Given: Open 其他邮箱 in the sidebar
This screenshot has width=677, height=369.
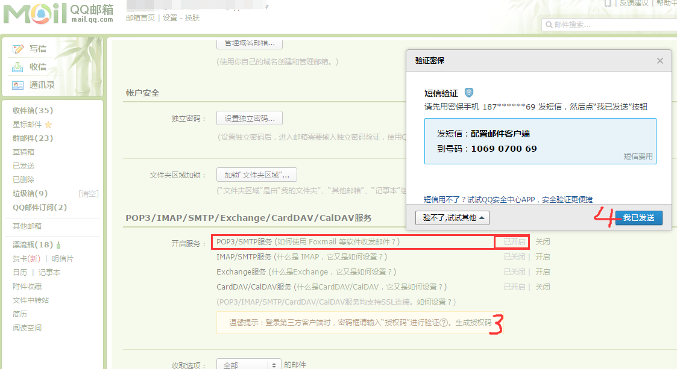Looking at the screenshot, I should 27,226.
